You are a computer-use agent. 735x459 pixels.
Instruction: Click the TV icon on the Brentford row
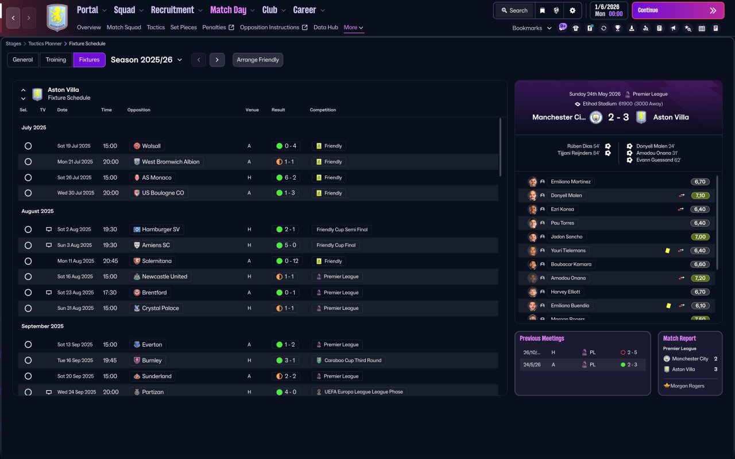pyautogui.click(x=49, y=293)
